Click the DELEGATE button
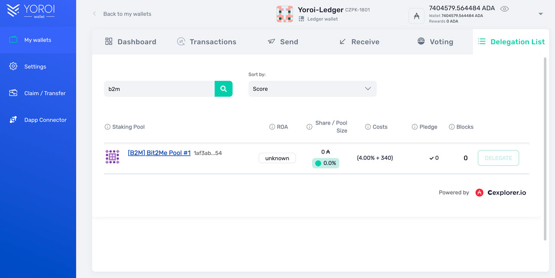 [x=498, y=158]
